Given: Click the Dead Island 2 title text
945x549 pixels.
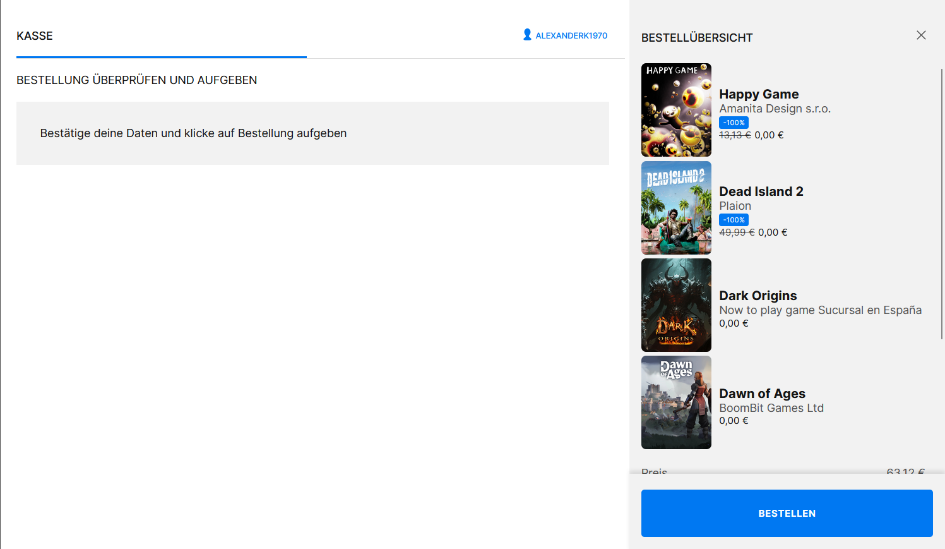Looking at the screenshot, I should (761, 191).
